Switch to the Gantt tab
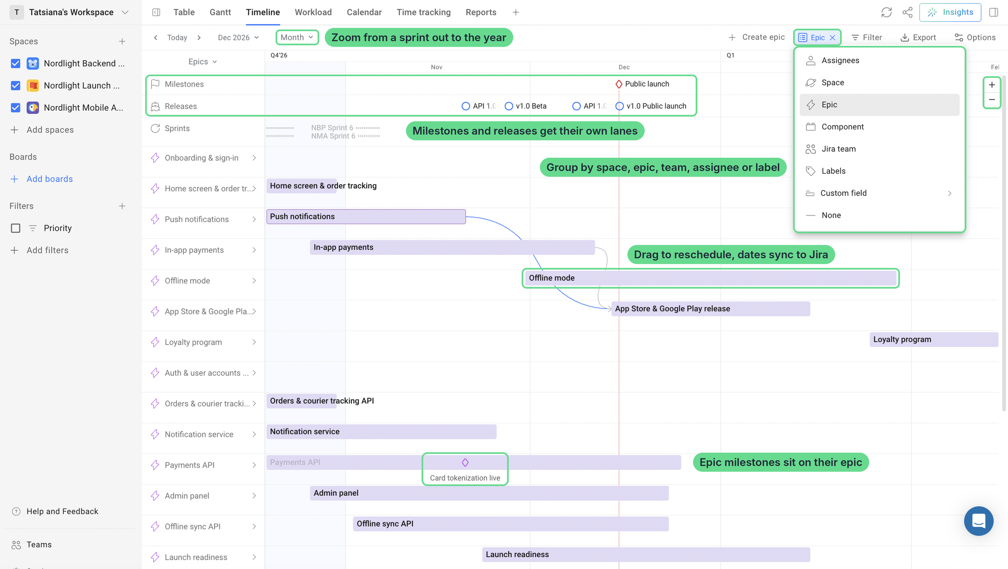Viewport: 1008px width, 569px height. point(220,12)
